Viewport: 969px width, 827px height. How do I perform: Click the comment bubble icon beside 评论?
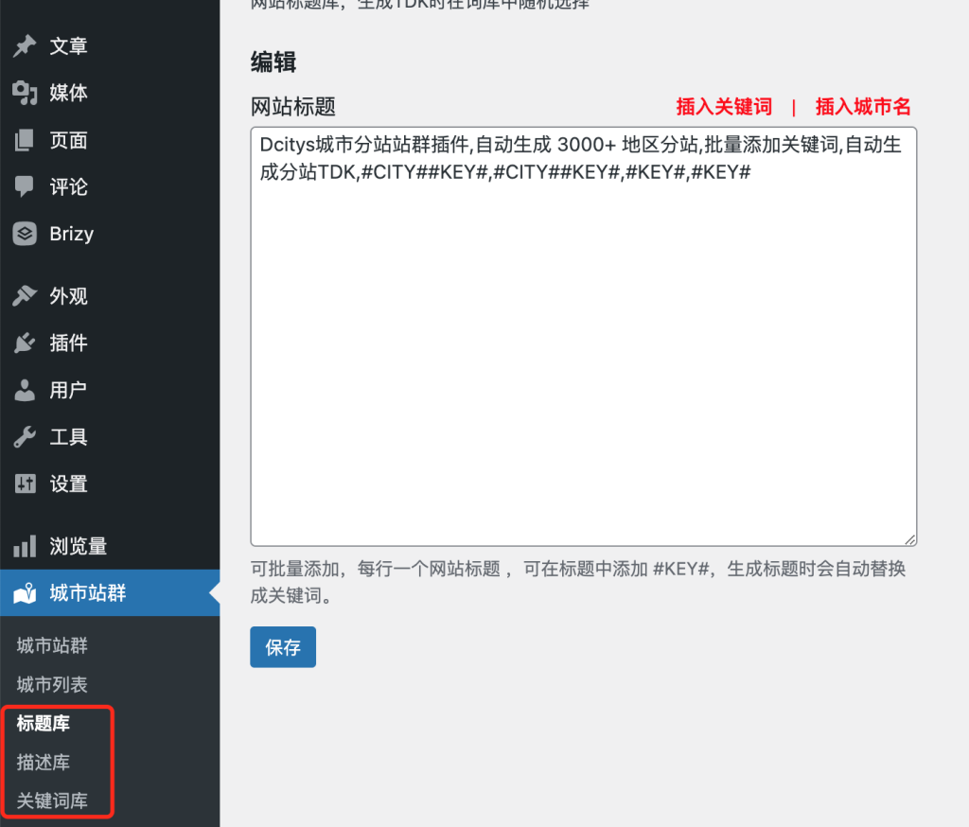[x=25, y=186]
